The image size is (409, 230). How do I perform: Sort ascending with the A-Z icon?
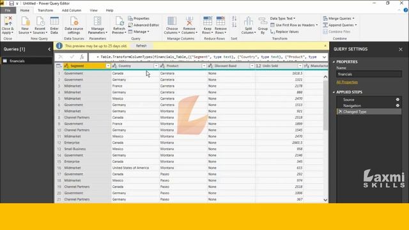(x=235, y=19)
